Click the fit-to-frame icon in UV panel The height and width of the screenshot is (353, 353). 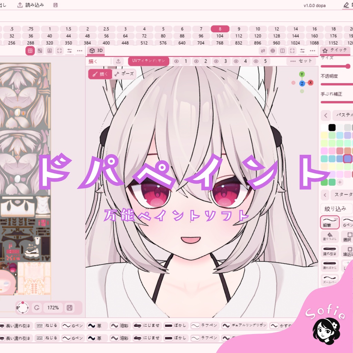(59, 51)
